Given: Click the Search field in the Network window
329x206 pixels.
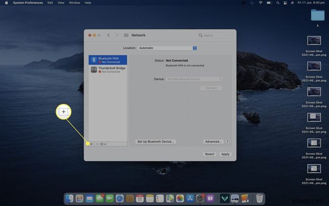Looking at the screenshot, I should [215, 36].
